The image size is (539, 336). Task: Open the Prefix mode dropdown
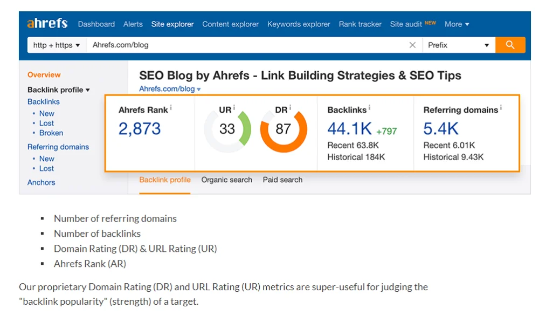pyautogui.click(x=458, y=45)
